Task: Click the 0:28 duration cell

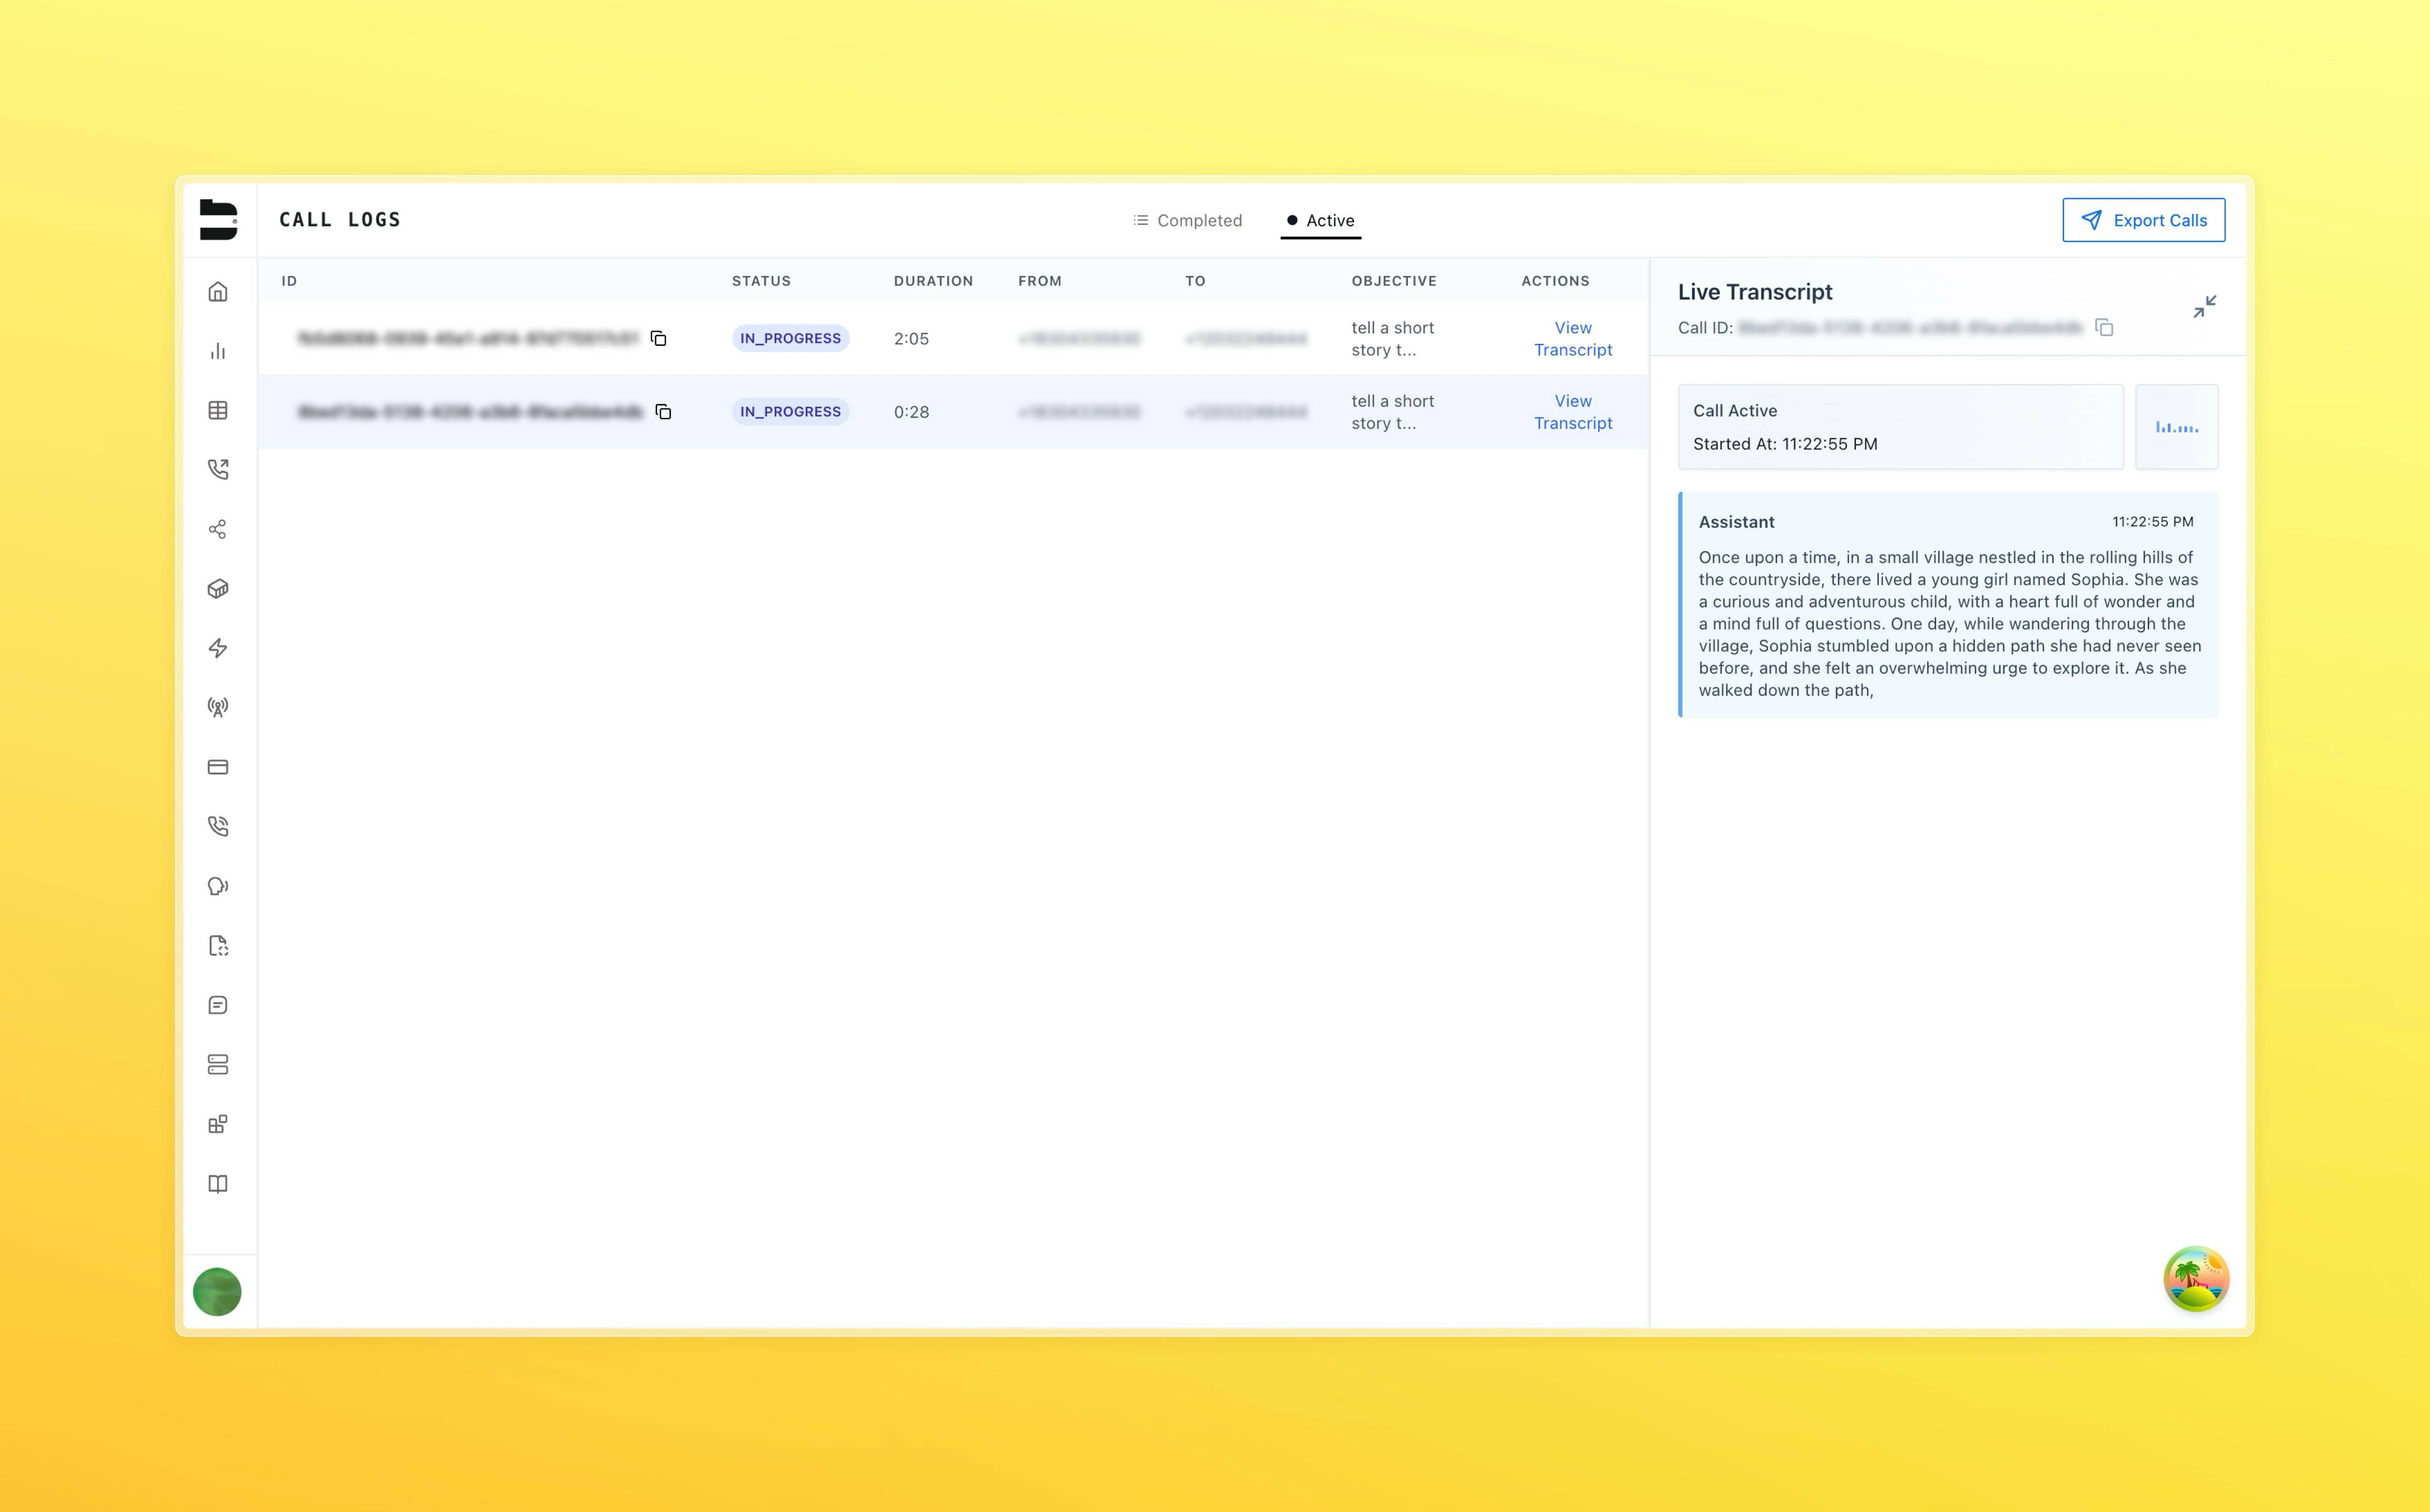Action: (911, 412)
